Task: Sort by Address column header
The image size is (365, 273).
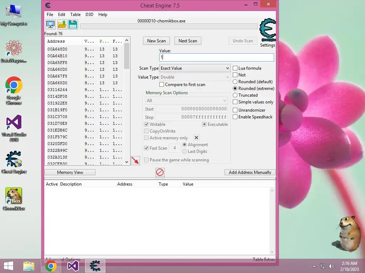Action: tap(63, 41)
